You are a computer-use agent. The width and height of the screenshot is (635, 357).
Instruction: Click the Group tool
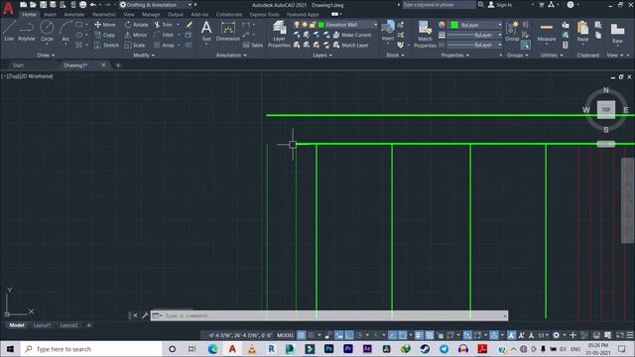[x=512, y=31]
